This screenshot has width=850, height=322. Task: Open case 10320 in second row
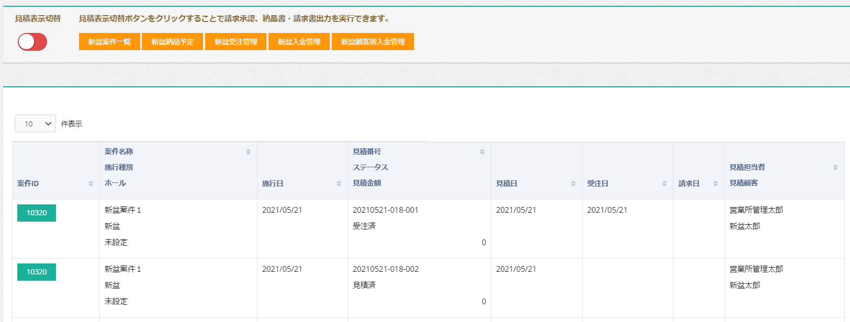[37, 272]
